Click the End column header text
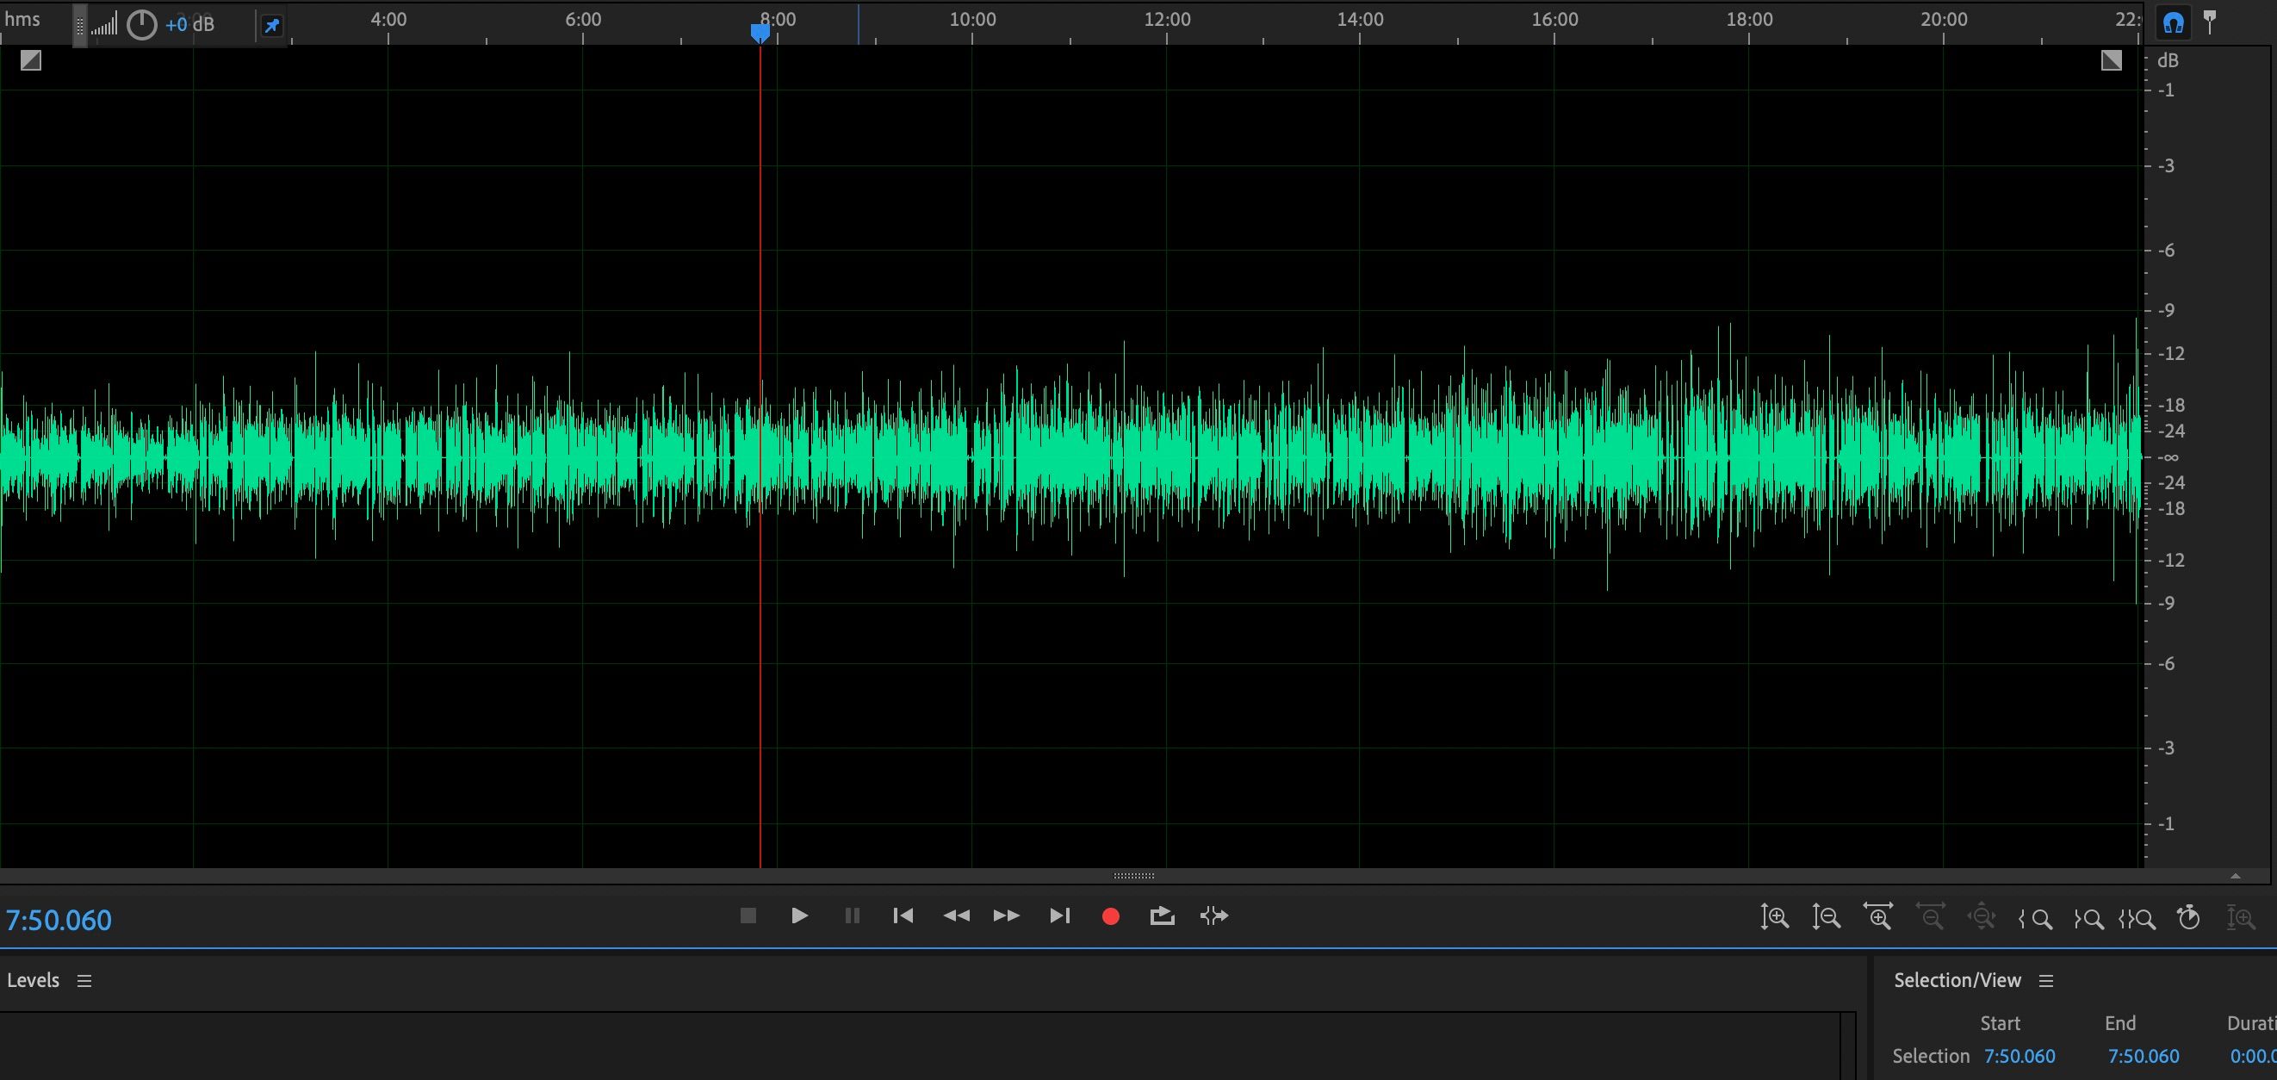The image size is (2277, 1080). pos(2120,1023)
